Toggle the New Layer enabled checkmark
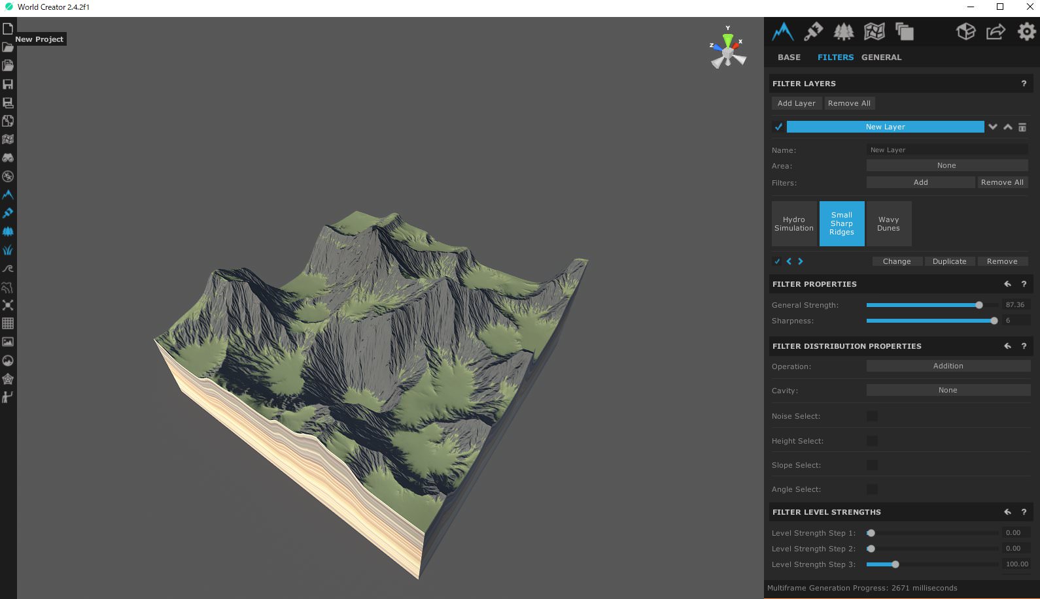1040x599 pixels. (778, 127)
